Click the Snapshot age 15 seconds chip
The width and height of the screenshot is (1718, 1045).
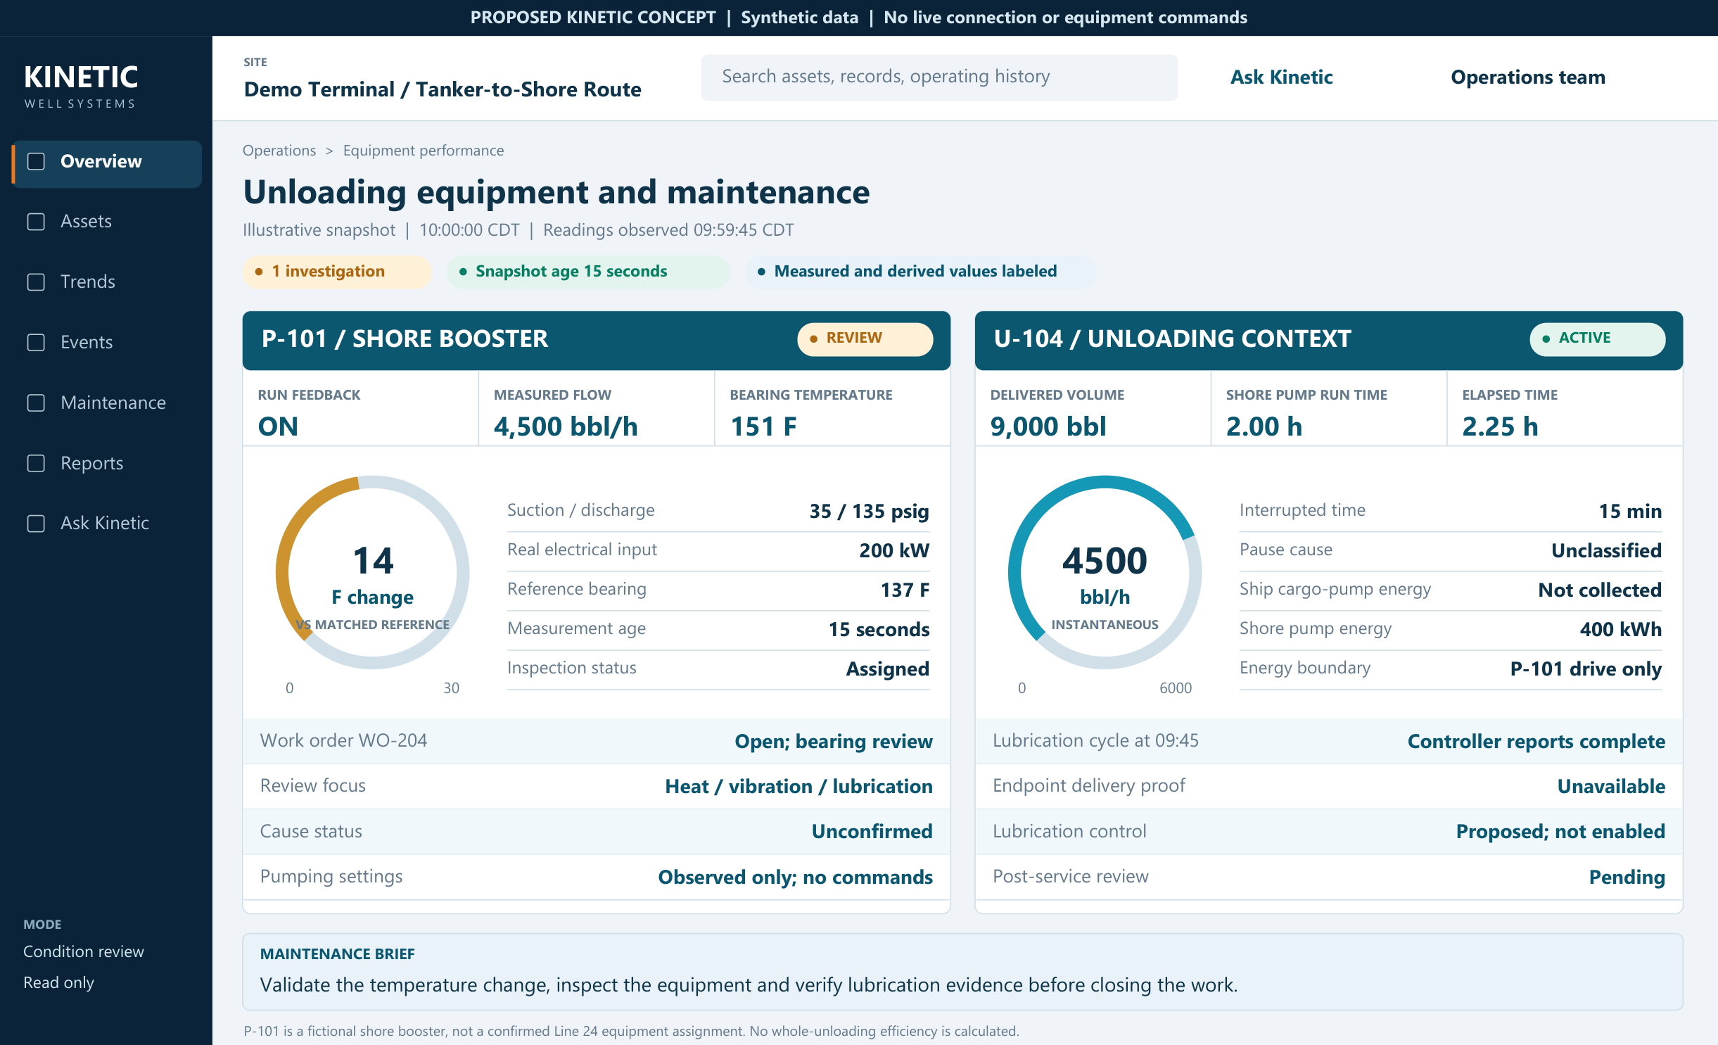point(588,272)
